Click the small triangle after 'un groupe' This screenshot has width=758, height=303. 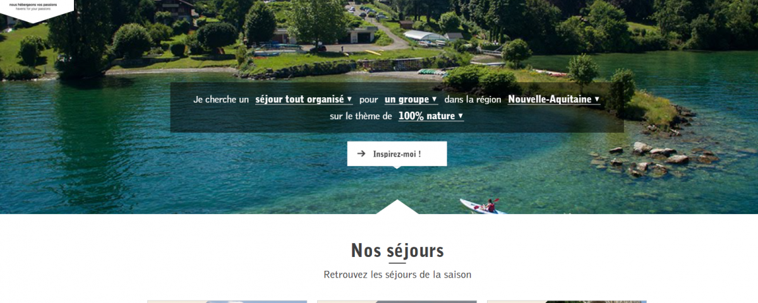tap(434, 99)
